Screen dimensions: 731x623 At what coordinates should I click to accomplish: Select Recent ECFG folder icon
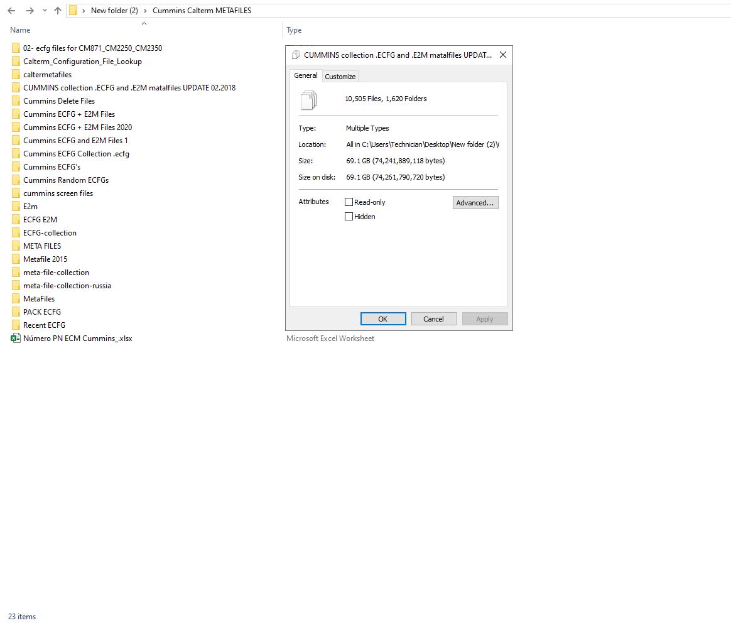point(15,325)
